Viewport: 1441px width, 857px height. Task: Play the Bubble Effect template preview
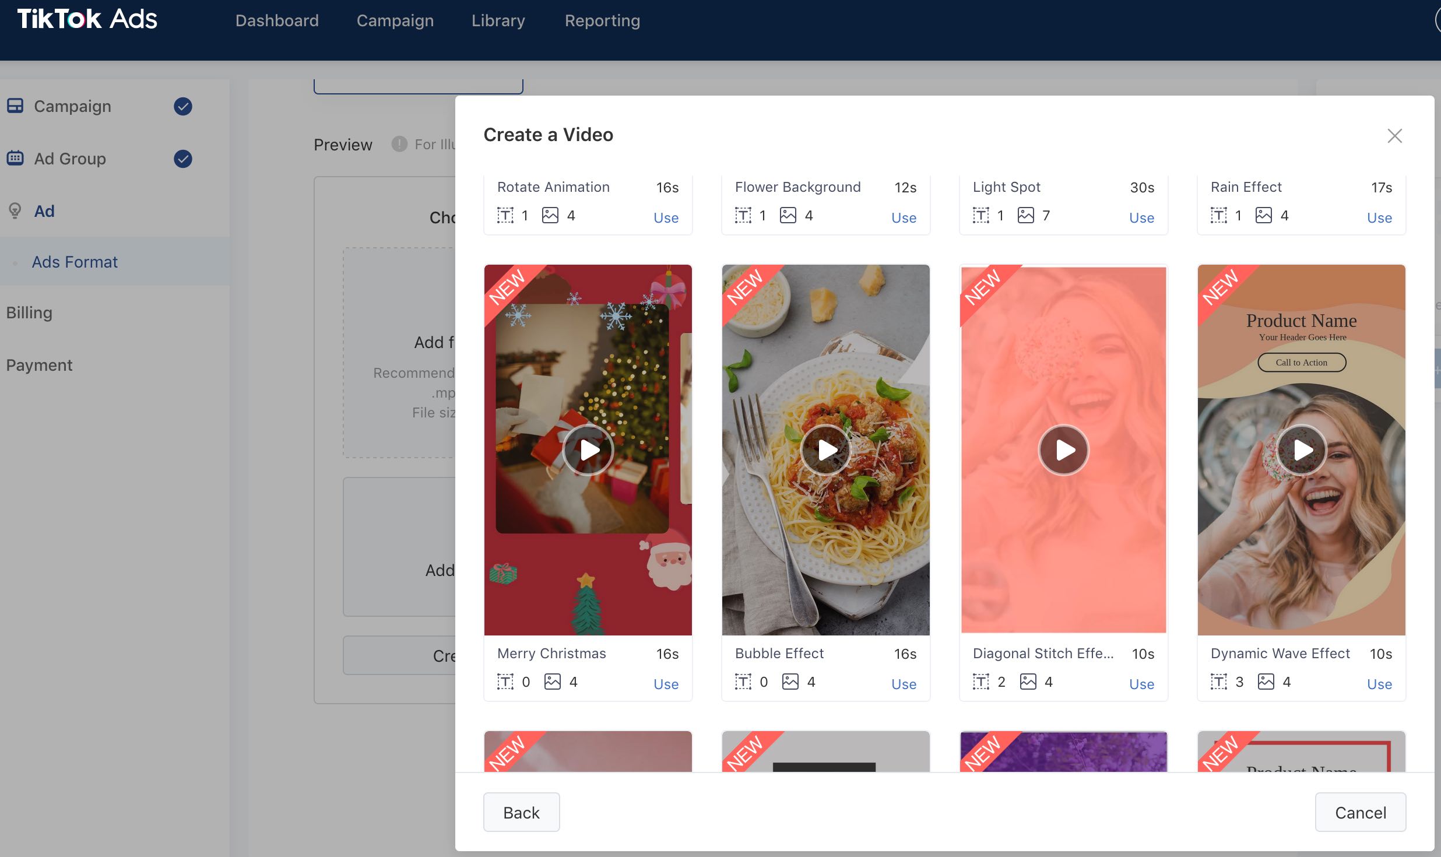tap(826, 450)
